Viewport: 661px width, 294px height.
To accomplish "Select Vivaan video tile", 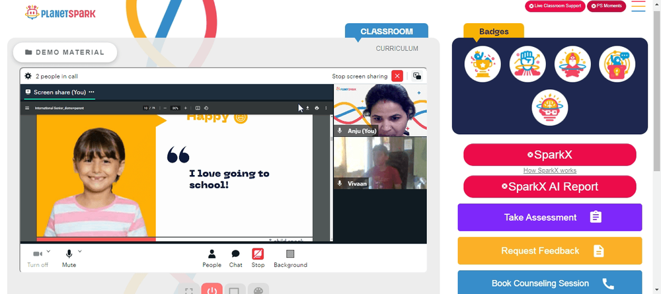I will (x=380, y=163).
